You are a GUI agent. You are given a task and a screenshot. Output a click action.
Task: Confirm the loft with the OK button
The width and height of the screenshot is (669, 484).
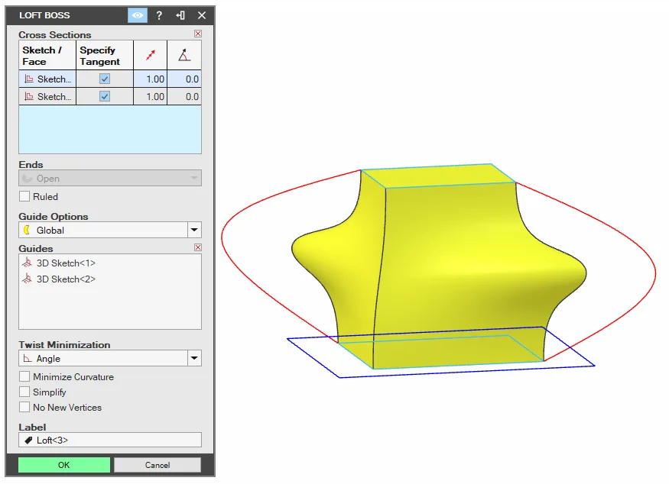click(64, 465)
